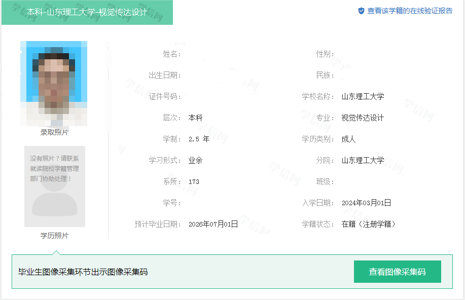This screenshot has height=300, width=465.
Task: Click the 层次 value 本科
Action: point(195,118)
